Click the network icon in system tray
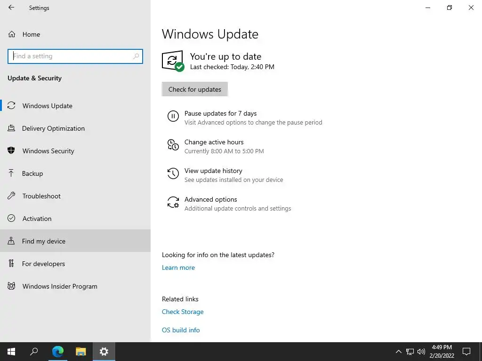The width and height of the screenshot is (482, 361). (410, 352)
